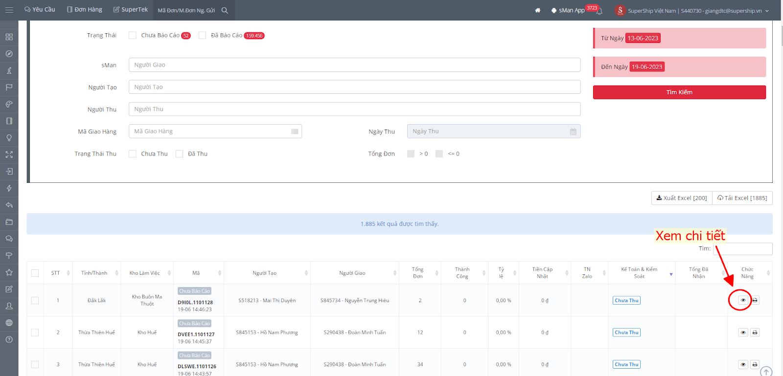Tick the Đã Thu checkbox

click(x=179, y=154)
